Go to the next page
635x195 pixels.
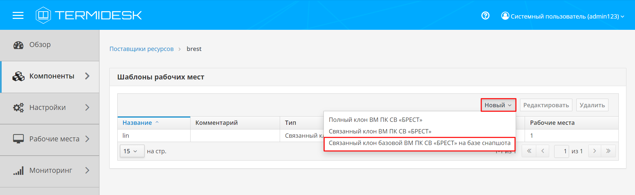coord(595,151)
